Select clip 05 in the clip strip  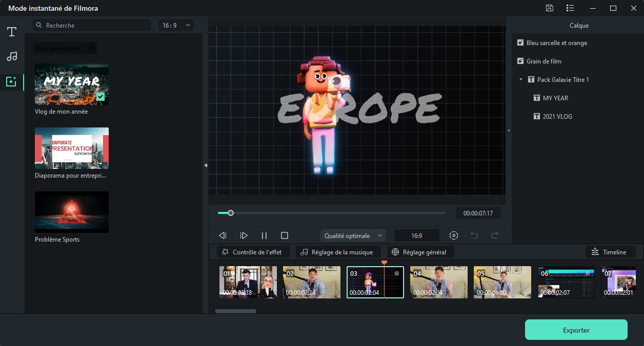(502, 282)
